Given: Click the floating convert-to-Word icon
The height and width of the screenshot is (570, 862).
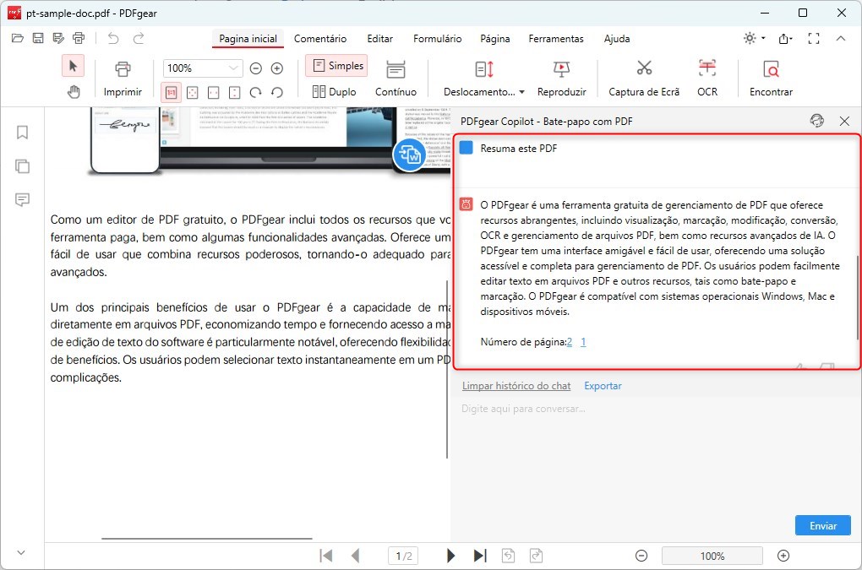Looking at the screenshot, I should [x=410, y=155].
